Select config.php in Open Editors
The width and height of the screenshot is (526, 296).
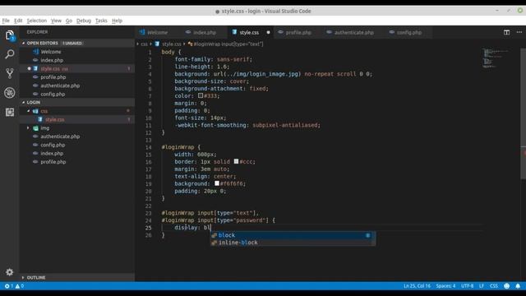[x=77, y=94]
